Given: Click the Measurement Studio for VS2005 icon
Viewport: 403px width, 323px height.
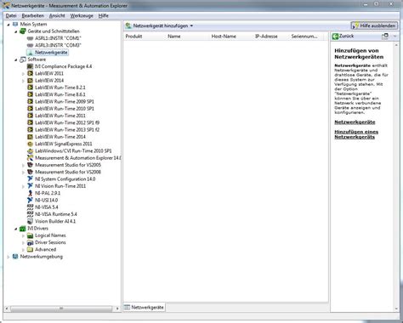Looking at the screenshot, I should [x=30, y=165].
